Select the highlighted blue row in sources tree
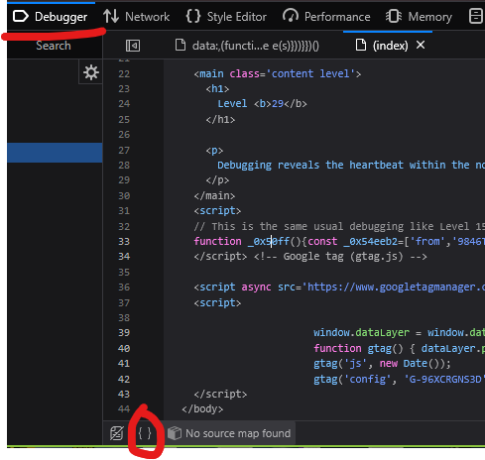This screenshot has height=460, width=485. point(55,153)
